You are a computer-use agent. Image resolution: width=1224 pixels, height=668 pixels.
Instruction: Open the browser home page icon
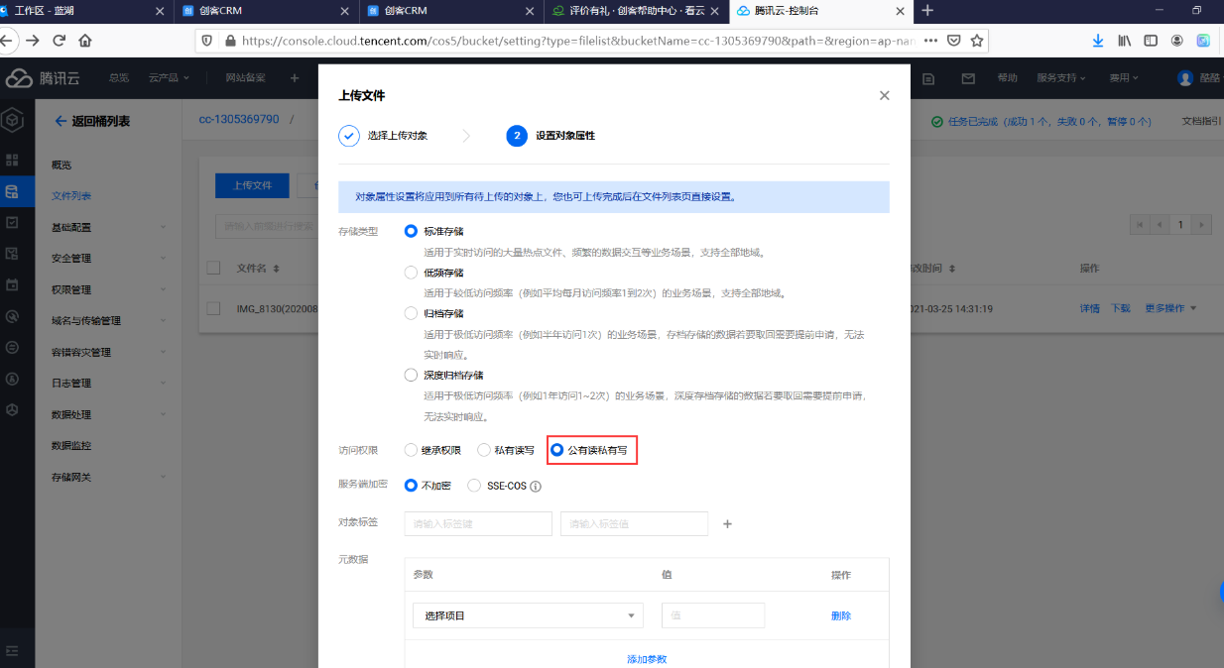pyautogui.click(x=85, y=41)
